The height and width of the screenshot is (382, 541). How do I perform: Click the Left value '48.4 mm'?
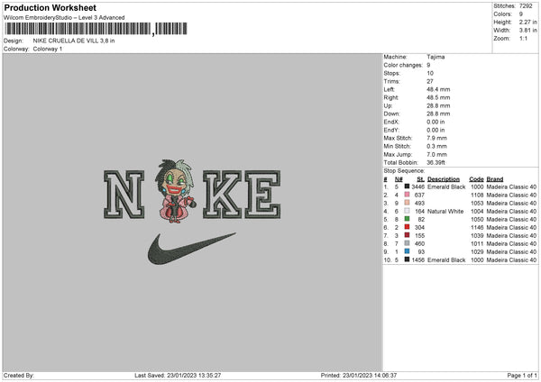438,89
